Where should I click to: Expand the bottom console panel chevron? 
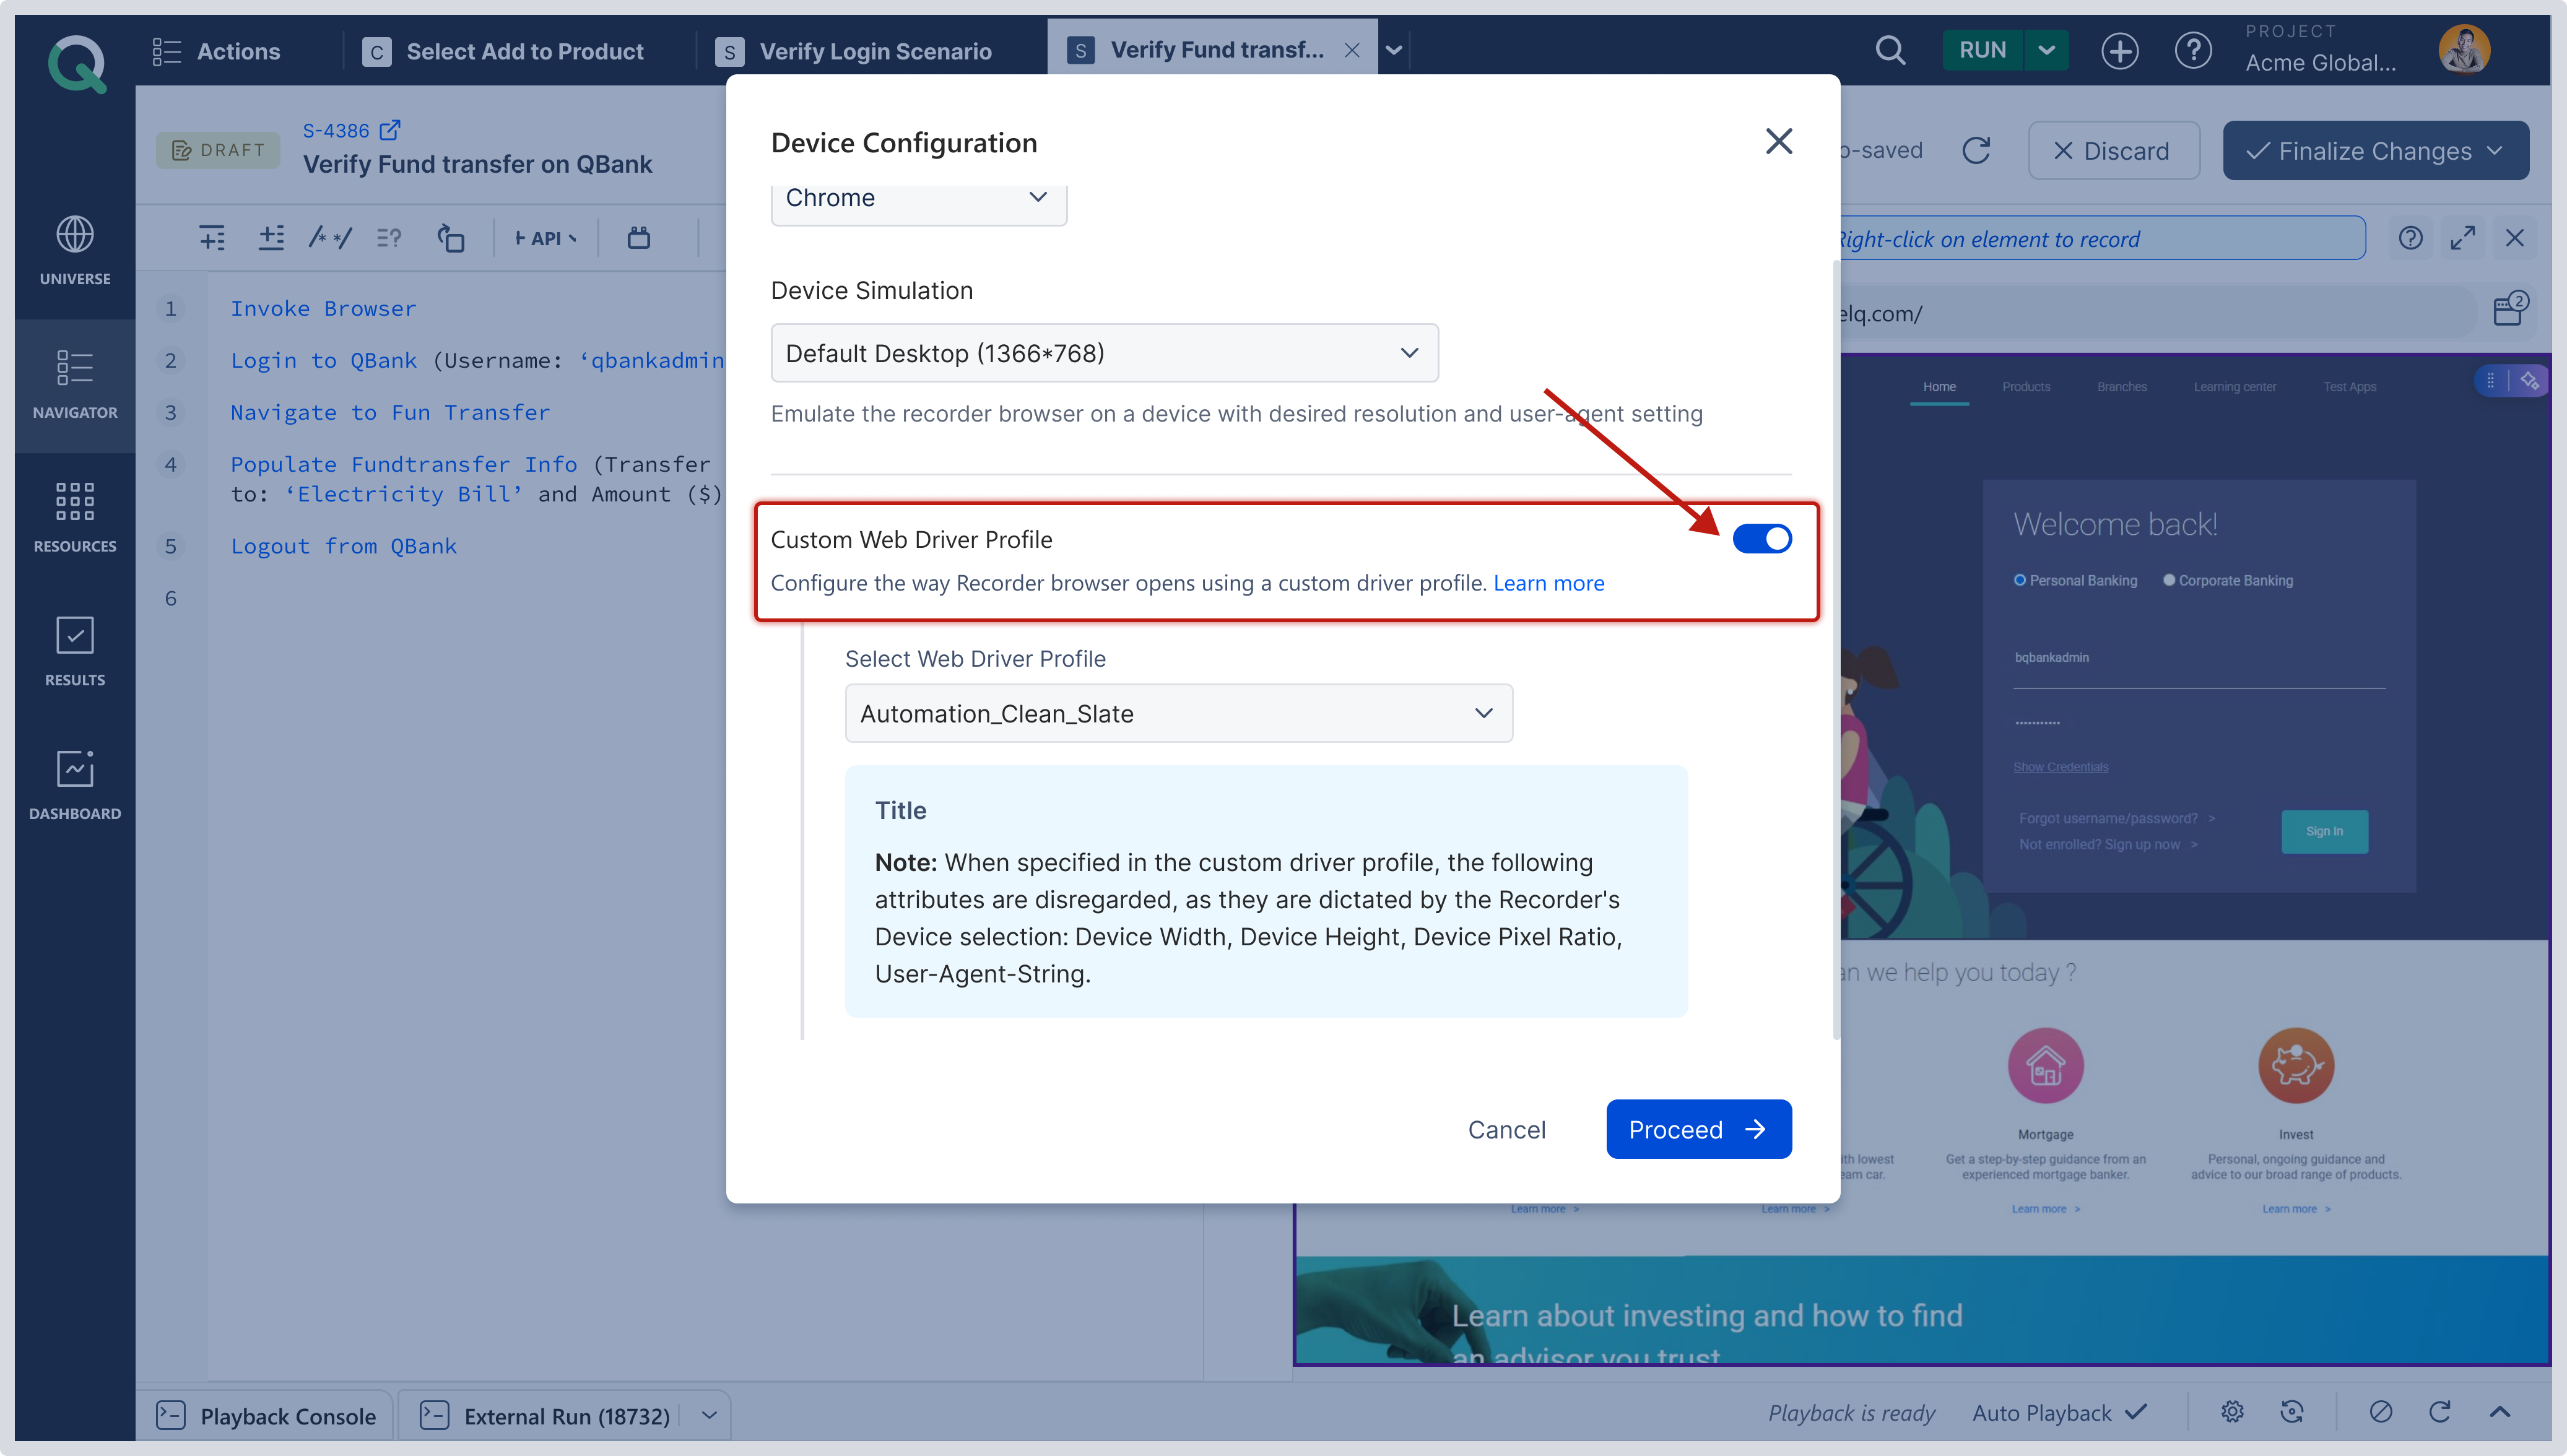2499,1411
